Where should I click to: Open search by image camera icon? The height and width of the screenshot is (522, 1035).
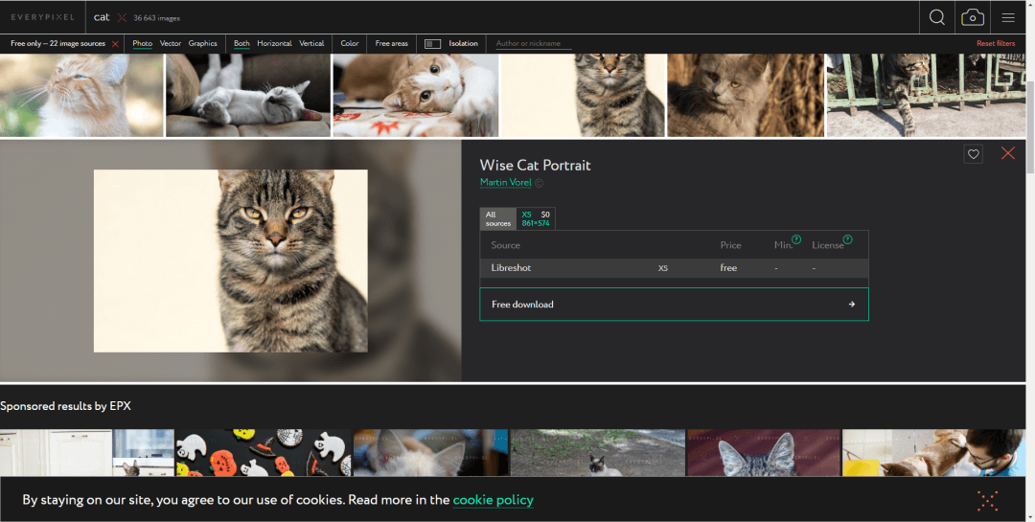click(x=972, y=17)
